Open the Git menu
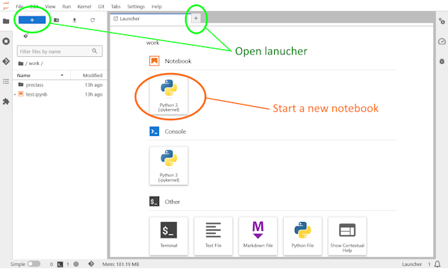 click(101, 6)
